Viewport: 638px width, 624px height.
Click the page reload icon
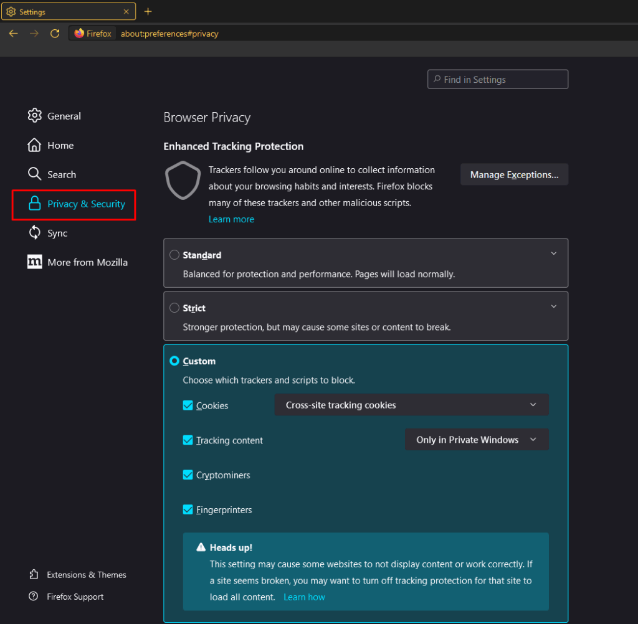55,33
